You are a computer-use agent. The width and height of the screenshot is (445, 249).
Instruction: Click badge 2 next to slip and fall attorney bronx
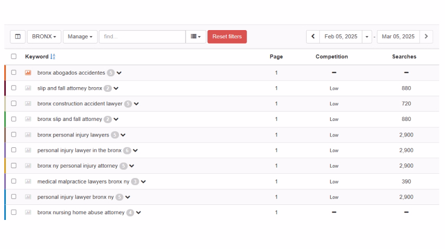coord(108,88)
